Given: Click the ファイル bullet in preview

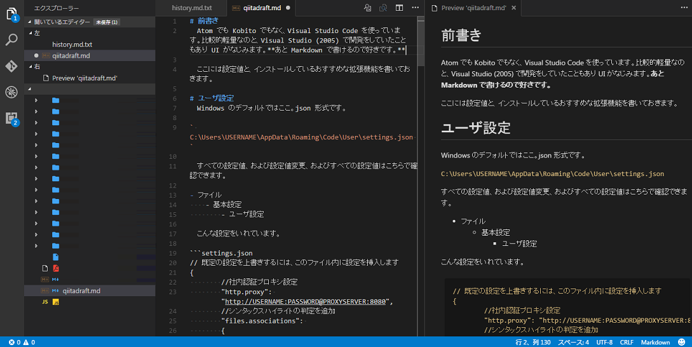Looking at the screenshot, I should (x=473, y=221).
